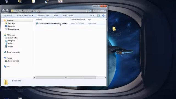Click the folder icon in the address bar

pyautogui.click(x=12, y=11)
